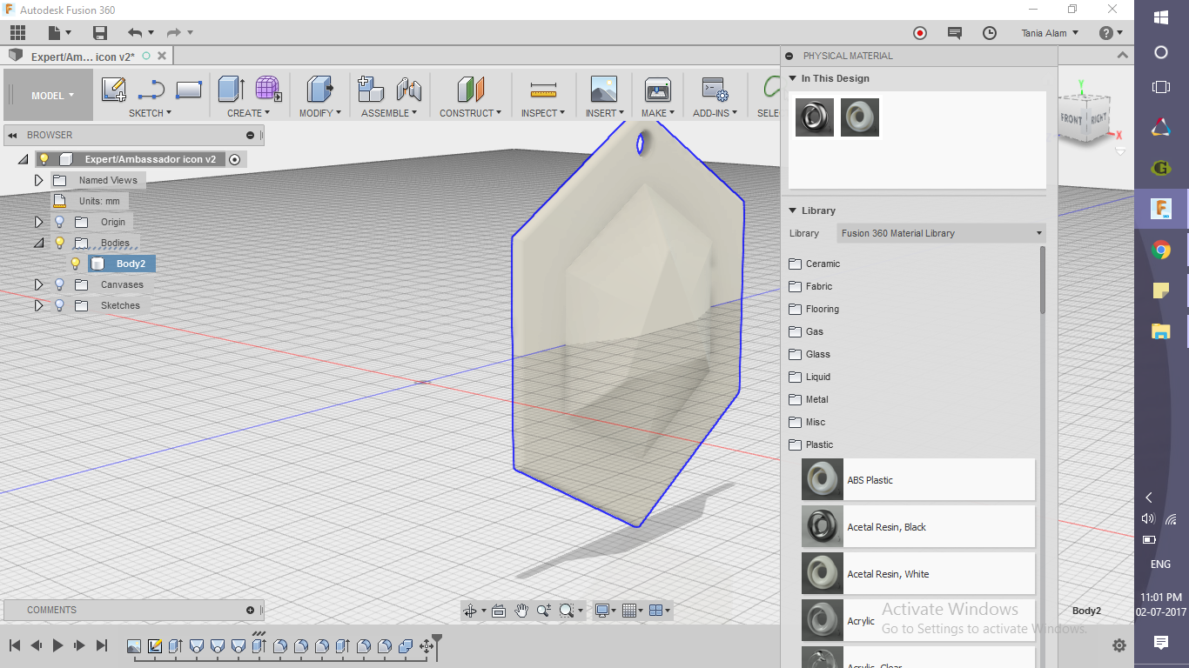Screen dimensions: 1189x668
Task: Select Acetal Resin, Black material
Action: point(918,527)
